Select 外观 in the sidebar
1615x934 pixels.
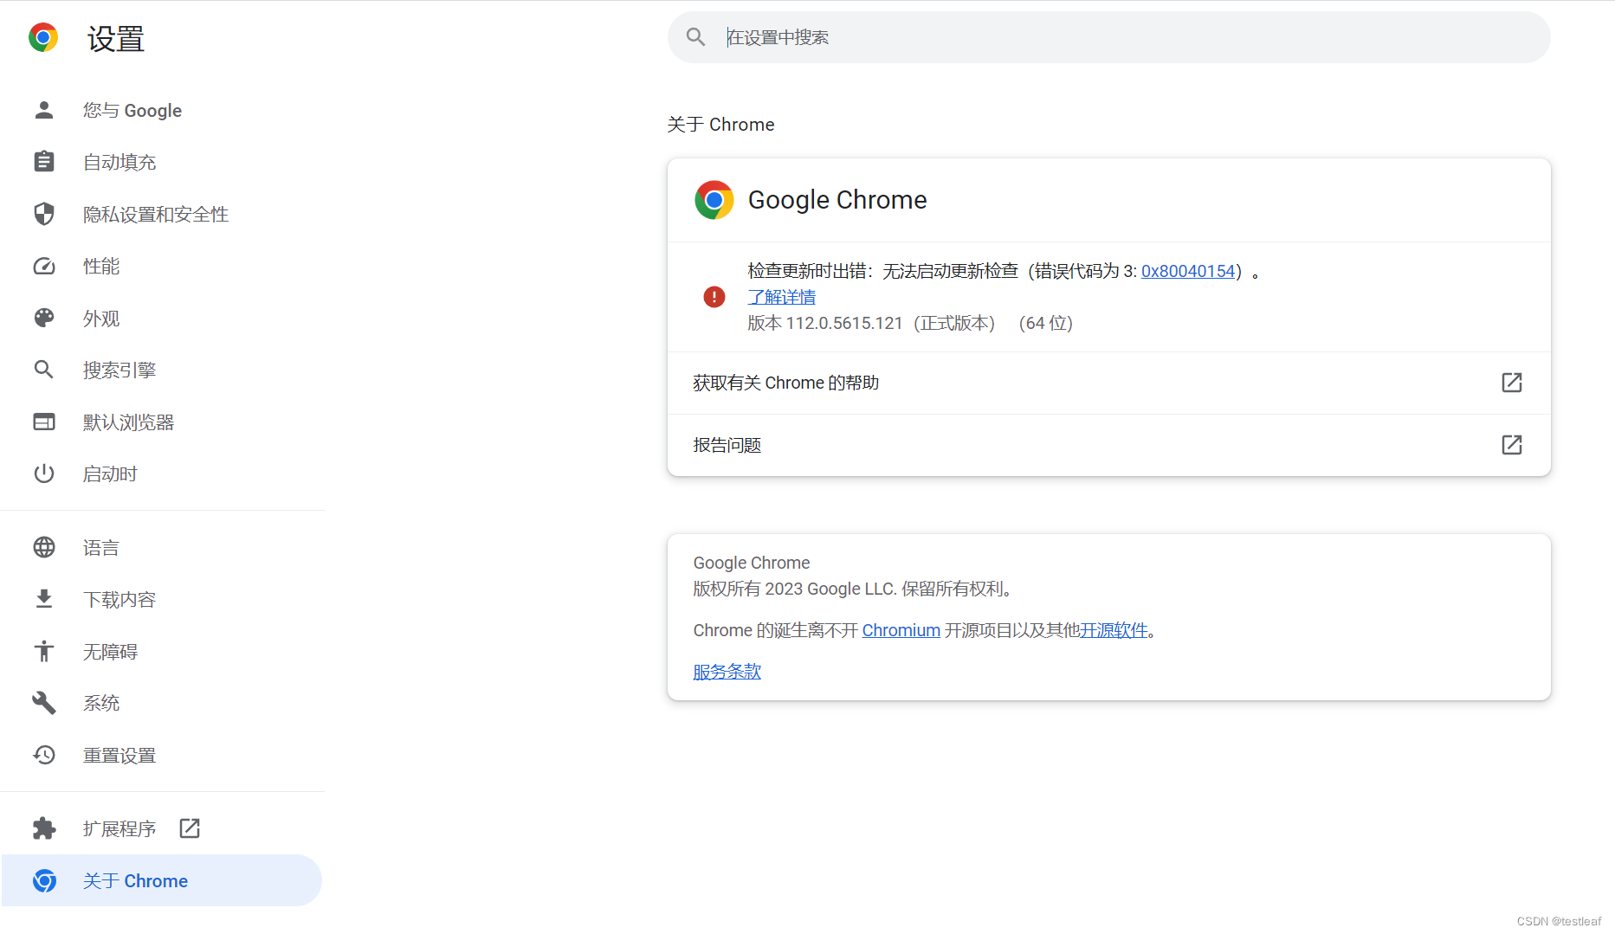163,318
